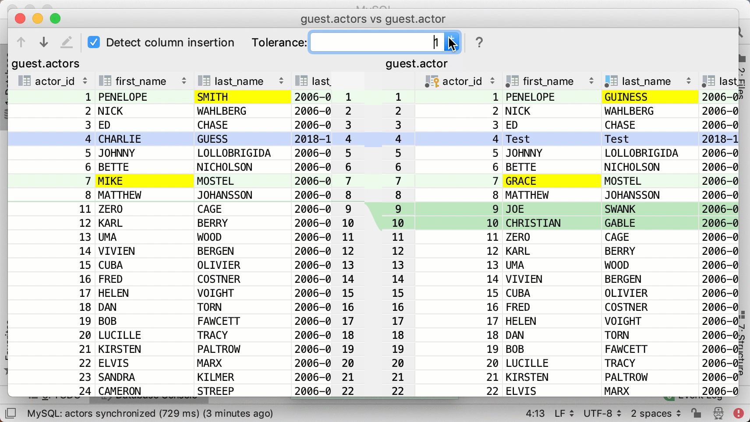Select the GABLE cell in guest.actor

point(650,223)
